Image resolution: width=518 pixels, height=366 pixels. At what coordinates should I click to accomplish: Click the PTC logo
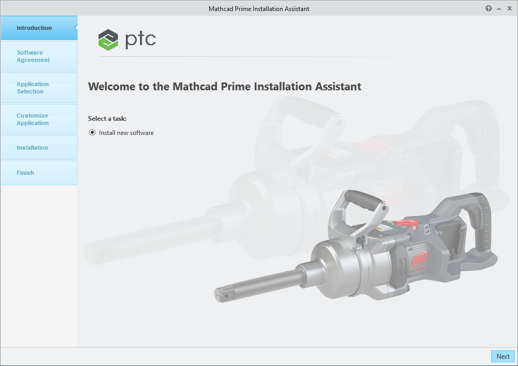pos(127,40)
